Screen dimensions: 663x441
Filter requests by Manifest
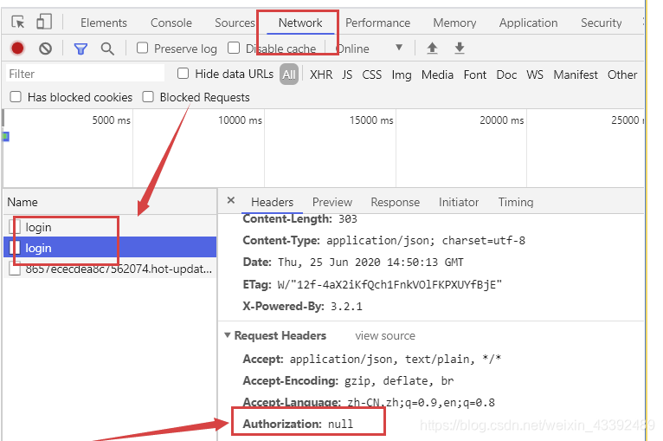coord(576,75)
